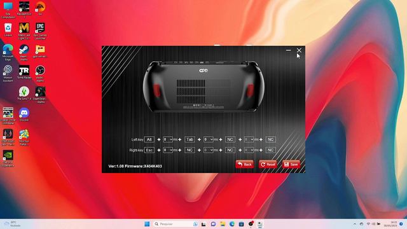The width and height of the screenshot is (407, 229).
Task: Open the taskbar clock and date
Action: coord(390,224)
